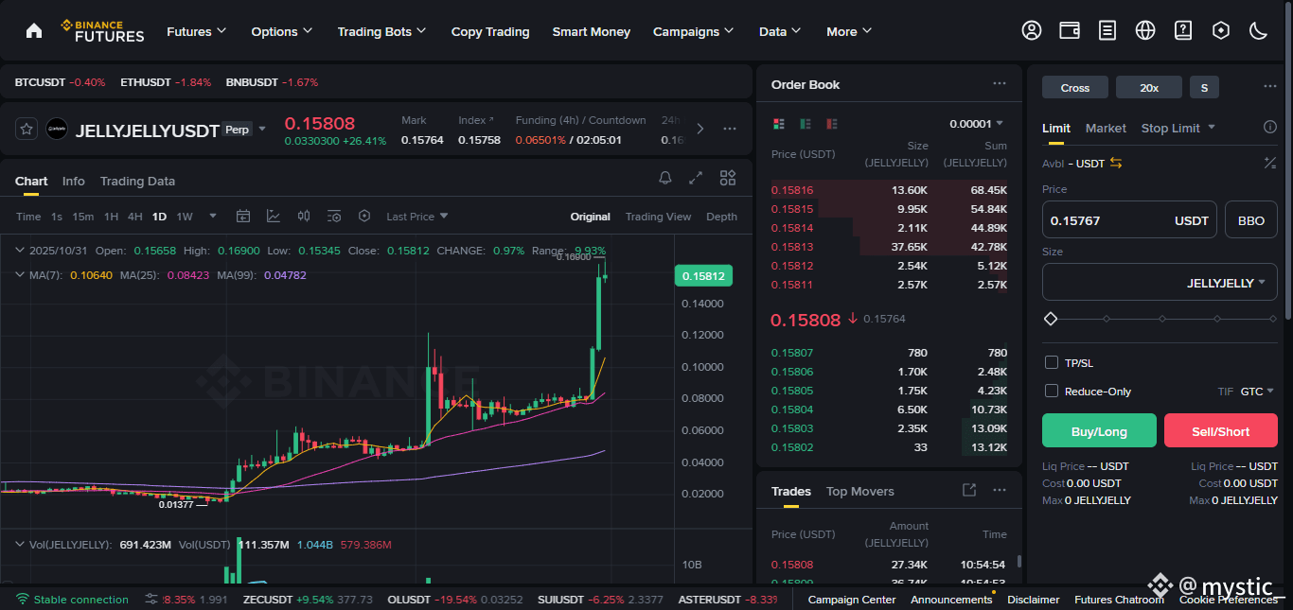Image resolution: width=1293 pixels, height=610 pixels.
Task: Open the 0.00001 tick size dropdown
Action: tap(977, 124)
